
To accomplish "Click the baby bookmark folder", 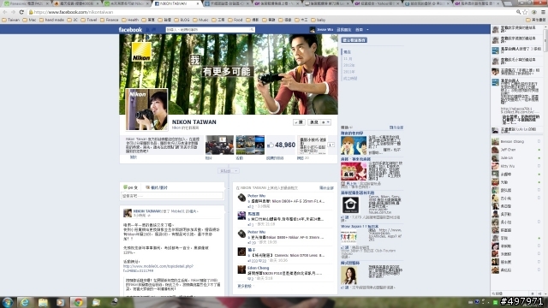I will [318, 20].
